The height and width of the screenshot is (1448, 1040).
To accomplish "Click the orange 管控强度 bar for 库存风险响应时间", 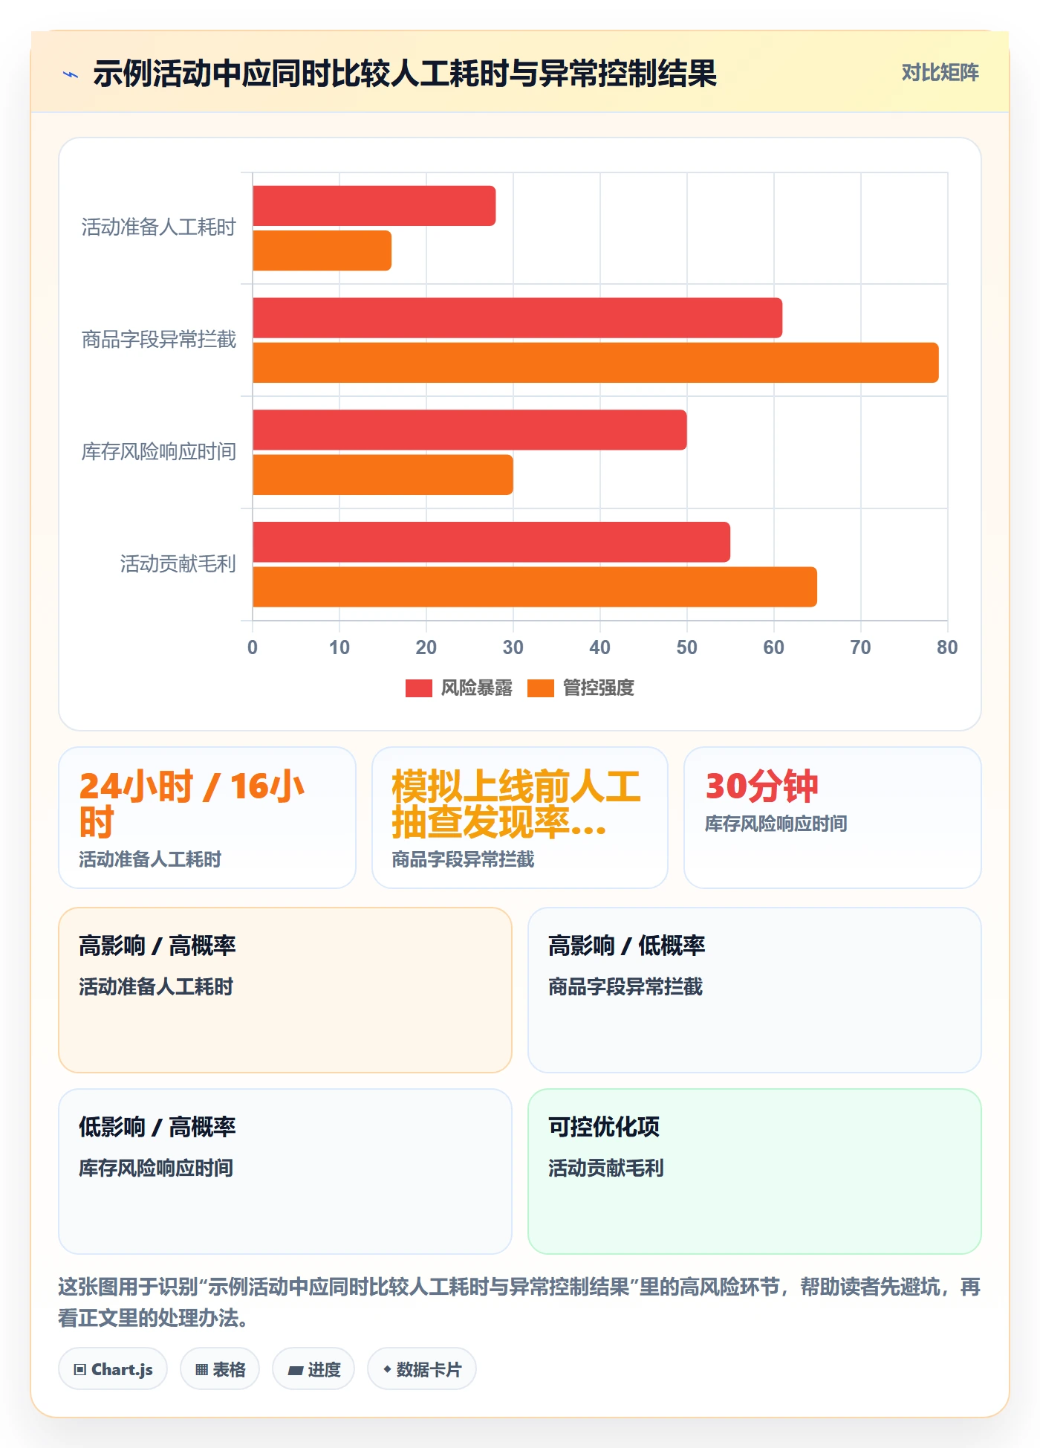I will click(383, 475).
